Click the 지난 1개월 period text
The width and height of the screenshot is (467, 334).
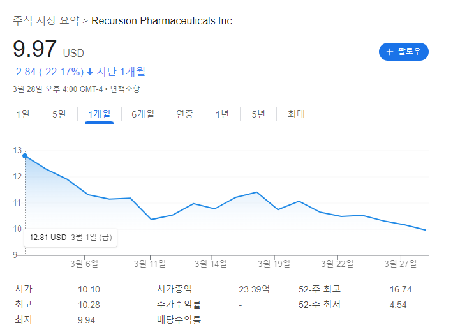point(121,72)
